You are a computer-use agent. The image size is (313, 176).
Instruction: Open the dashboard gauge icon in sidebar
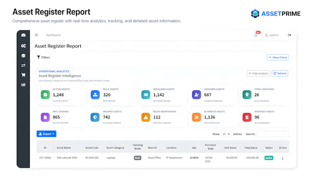[23, 35]
